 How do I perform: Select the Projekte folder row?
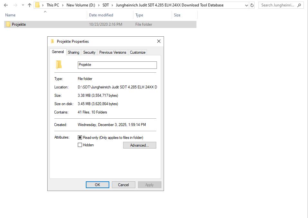point(100,24)
